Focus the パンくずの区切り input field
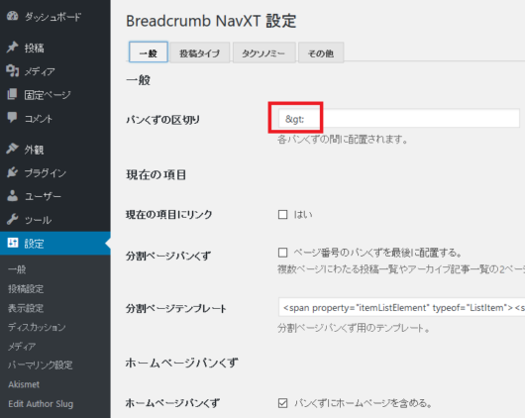The image size is (525, 418). tap(399, 118)
